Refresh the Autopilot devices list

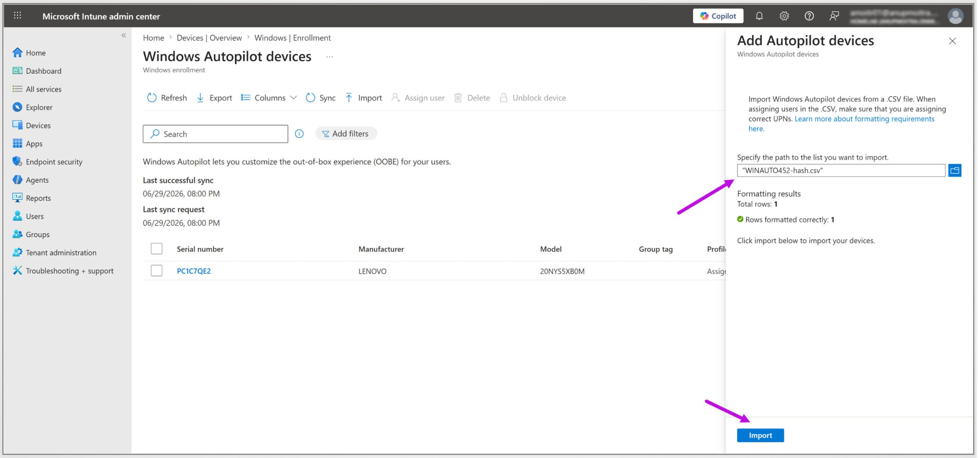click(x=167, y=98)
